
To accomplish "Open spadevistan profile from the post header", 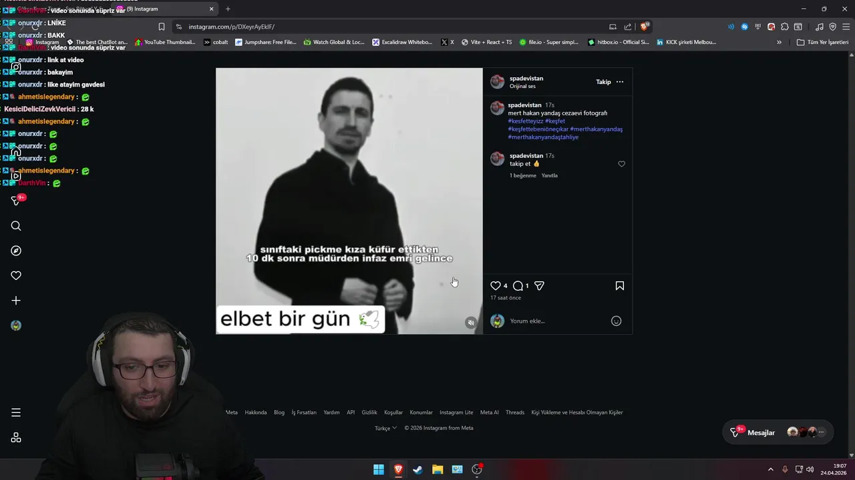I will coord(526,78).
